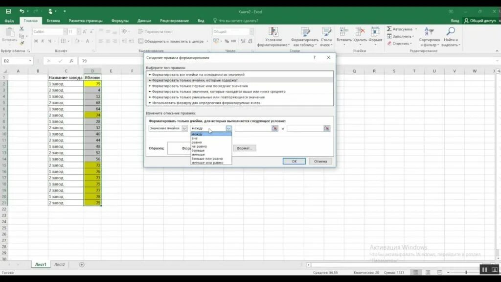Click the Формат... button

click(245, 148)
